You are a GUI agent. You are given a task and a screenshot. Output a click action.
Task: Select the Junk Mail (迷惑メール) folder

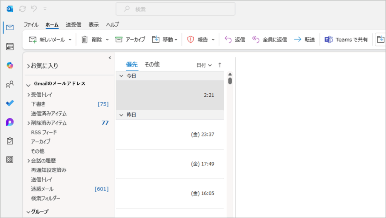42,189
